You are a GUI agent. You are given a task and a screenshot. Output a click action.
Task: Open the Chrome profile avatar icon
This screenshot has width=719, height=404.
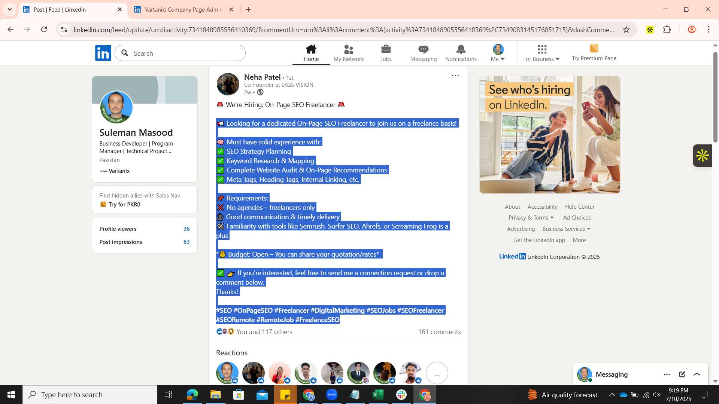pos(692,30)
